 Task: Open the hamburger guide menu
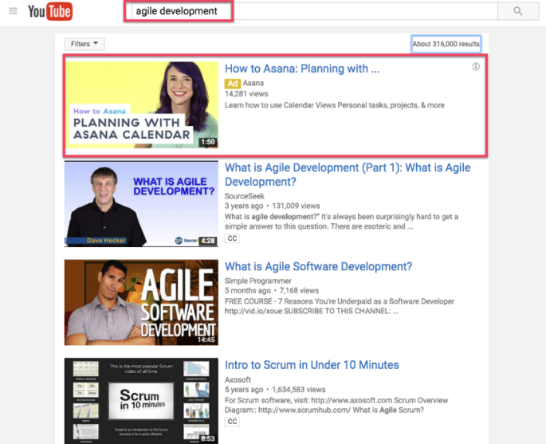(14, 11)
